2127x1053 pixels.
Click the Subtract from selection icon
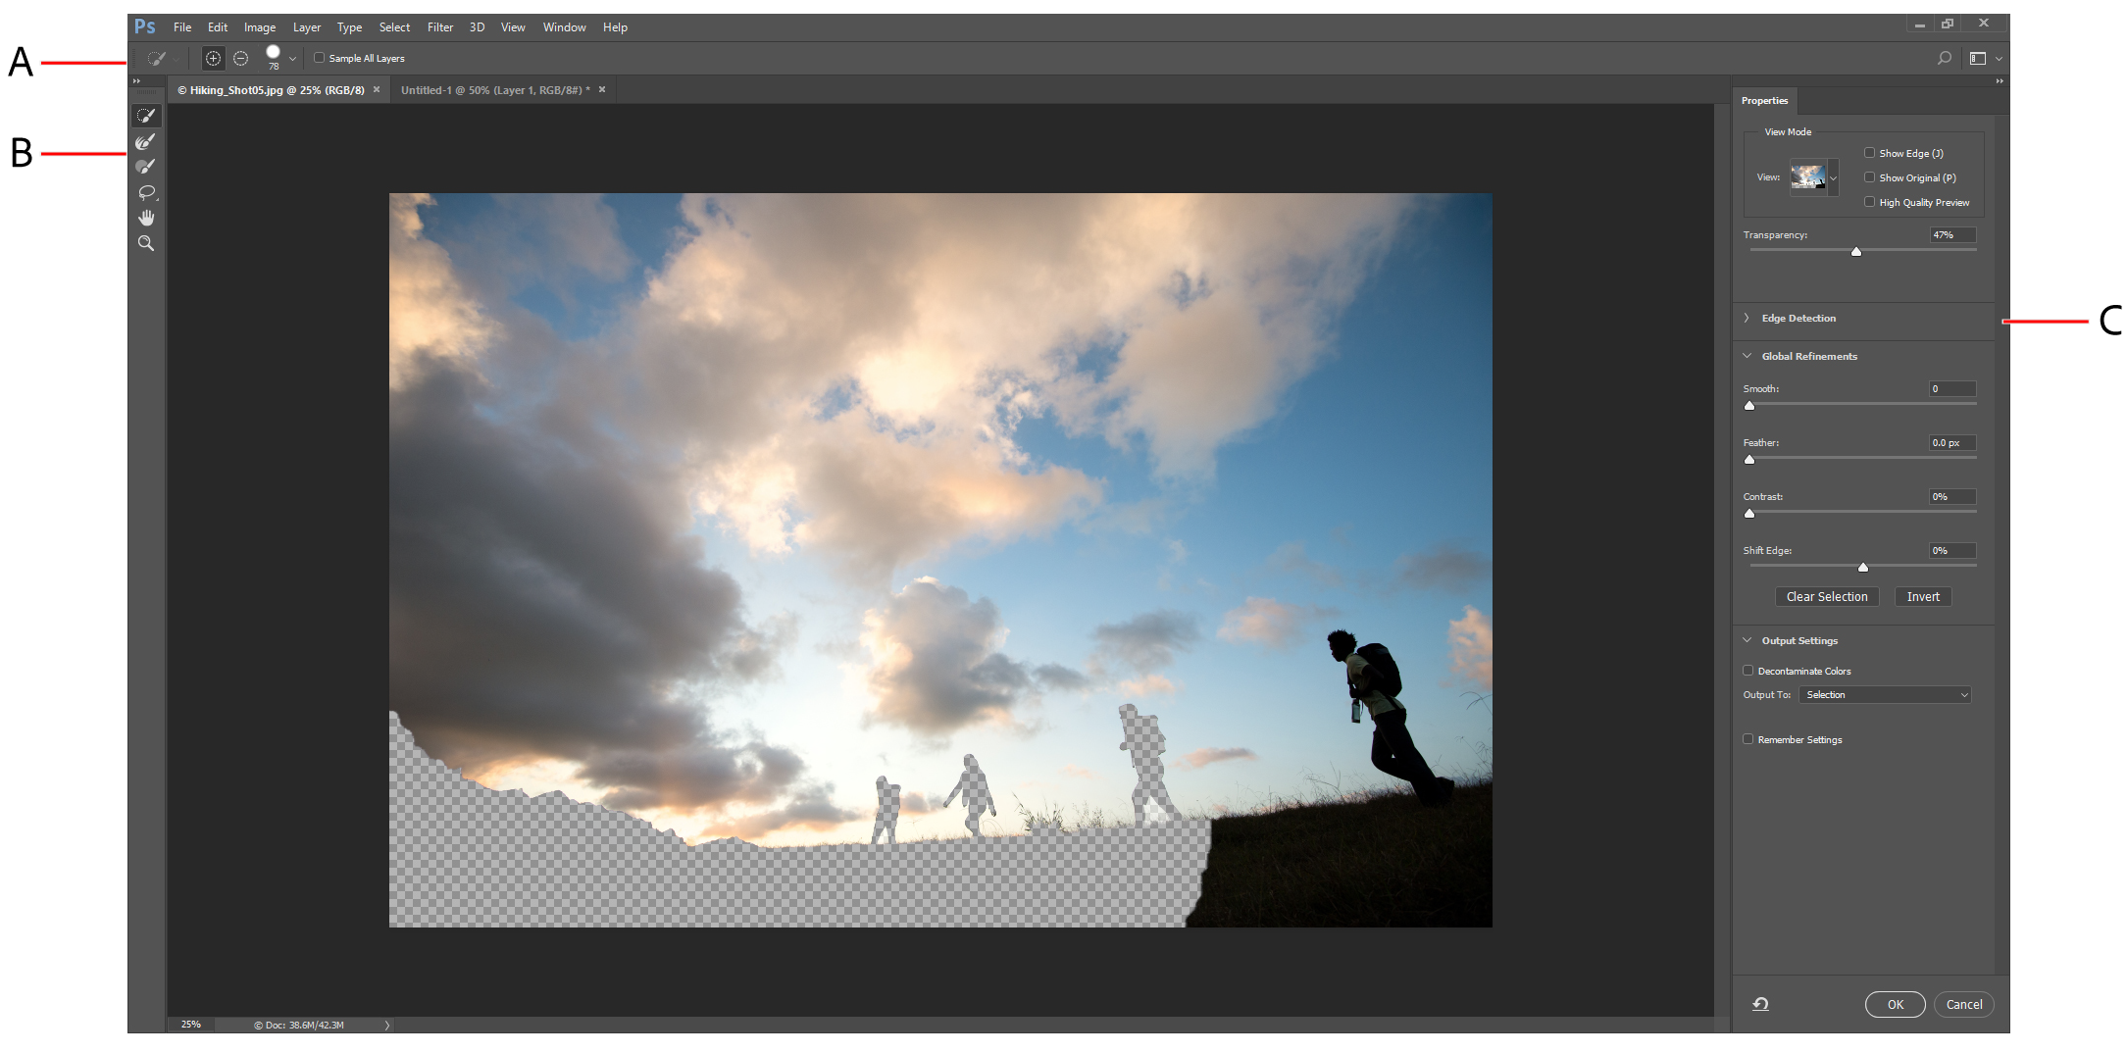240,59
